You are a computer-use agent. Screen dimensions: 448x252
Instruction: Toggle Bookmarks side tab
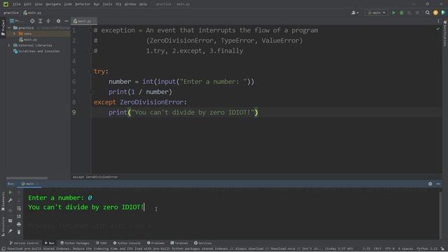coord(3,202)
